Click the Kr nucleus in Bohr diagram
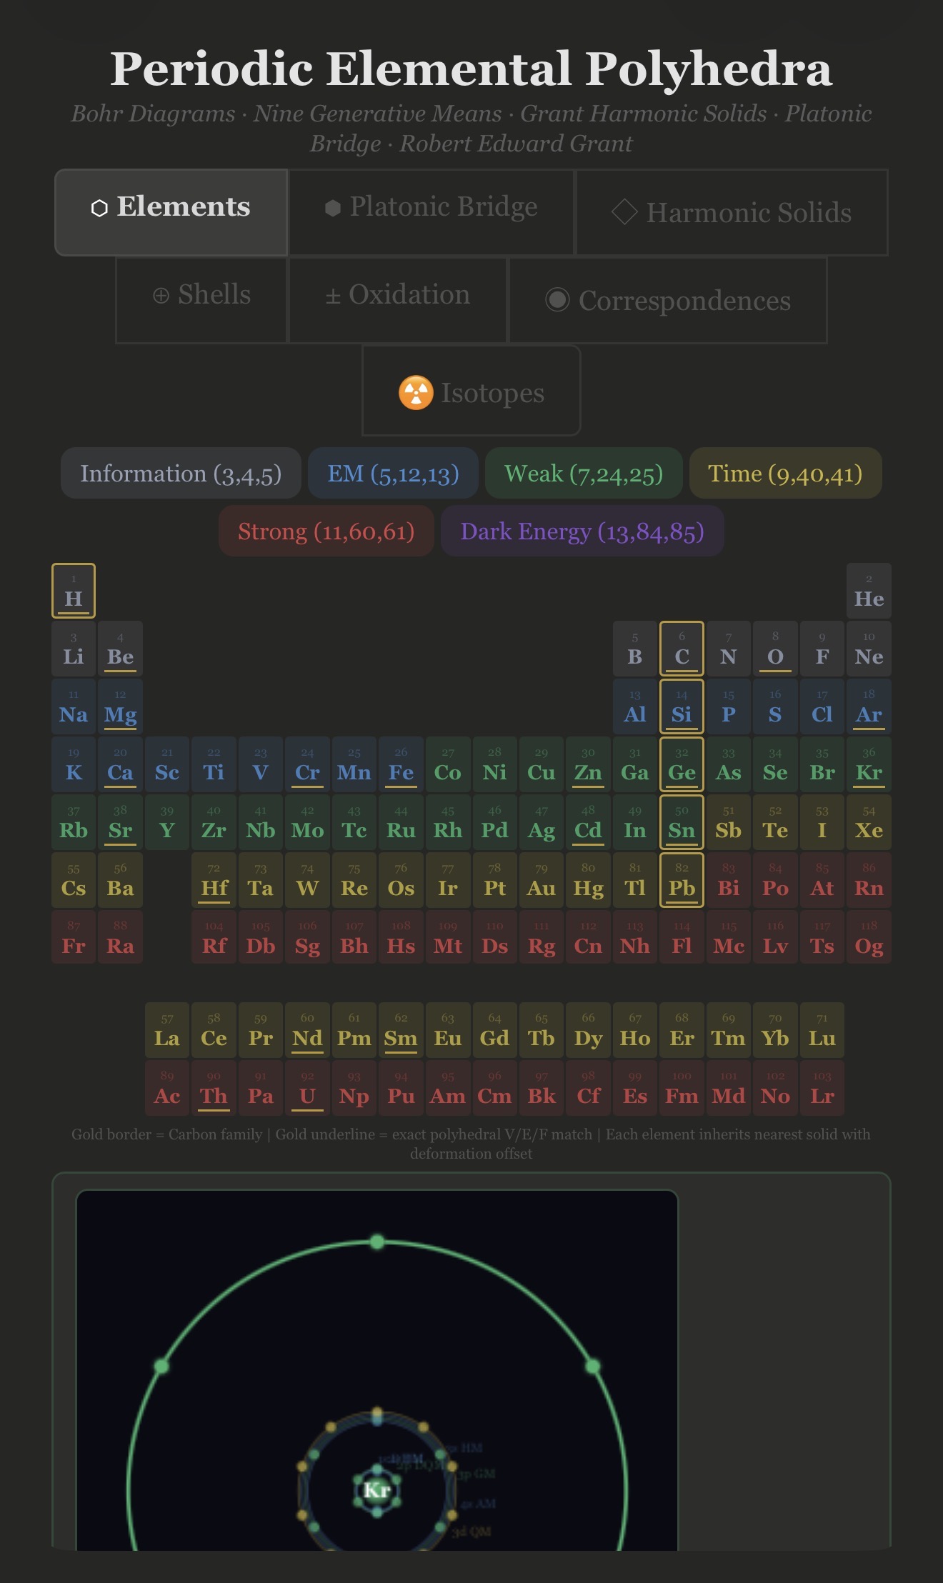The height and width of the screenshot is (1583, 943). 376,1489
